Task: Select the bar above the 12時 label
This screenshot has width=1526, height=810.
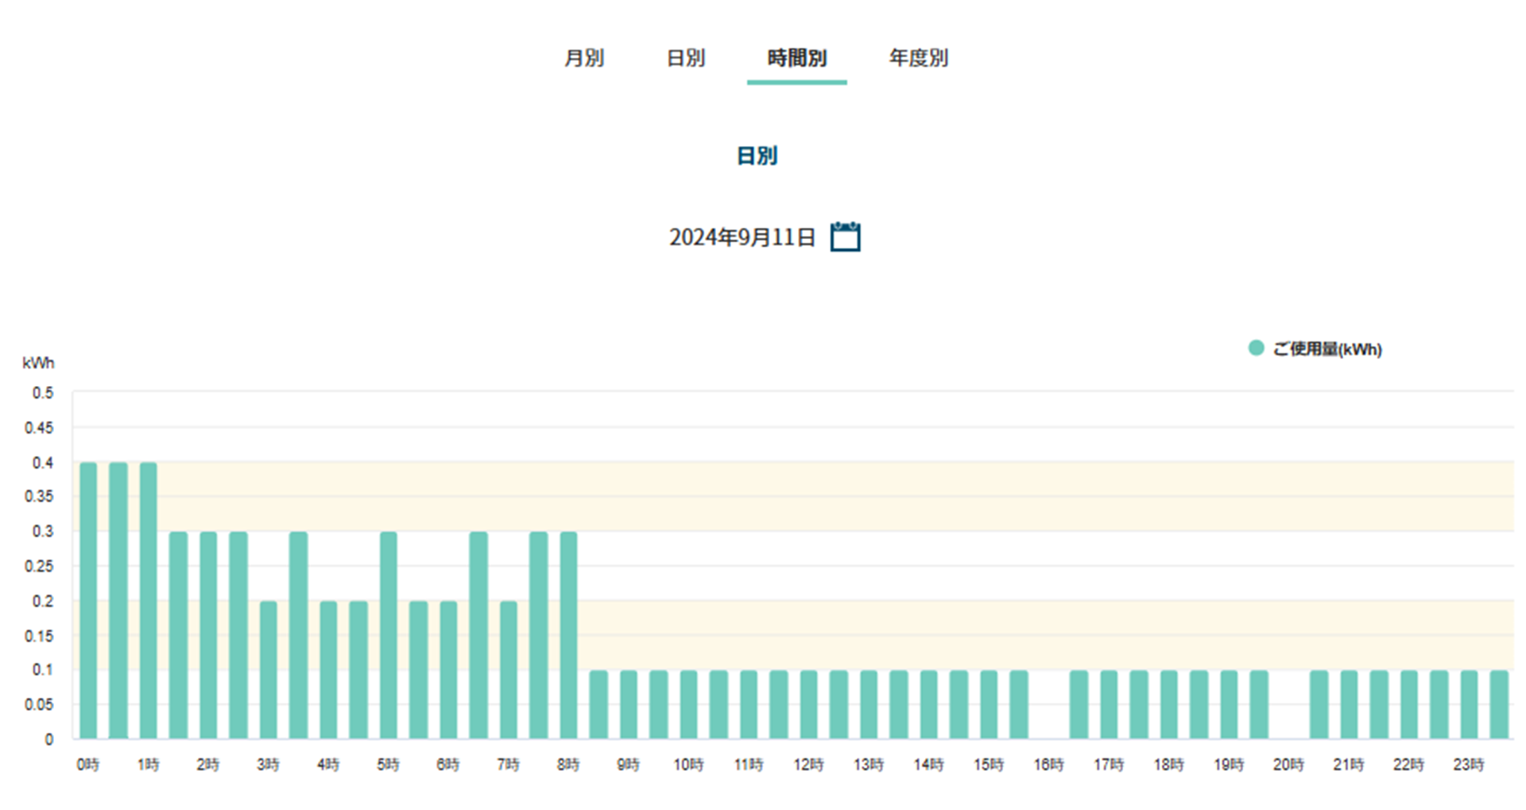Action: click(x=808, y=704)
